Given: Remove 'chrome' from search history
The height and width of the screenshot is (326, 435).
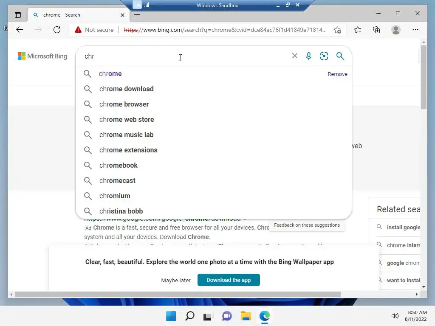Looking at the screenshot, I should pos(337,74).
